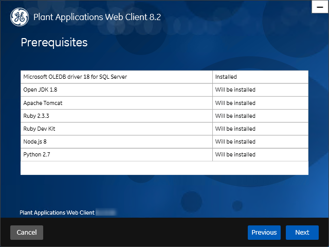Click the 'Installed' status cell
The image size is (329, 247).
[261, 77]
